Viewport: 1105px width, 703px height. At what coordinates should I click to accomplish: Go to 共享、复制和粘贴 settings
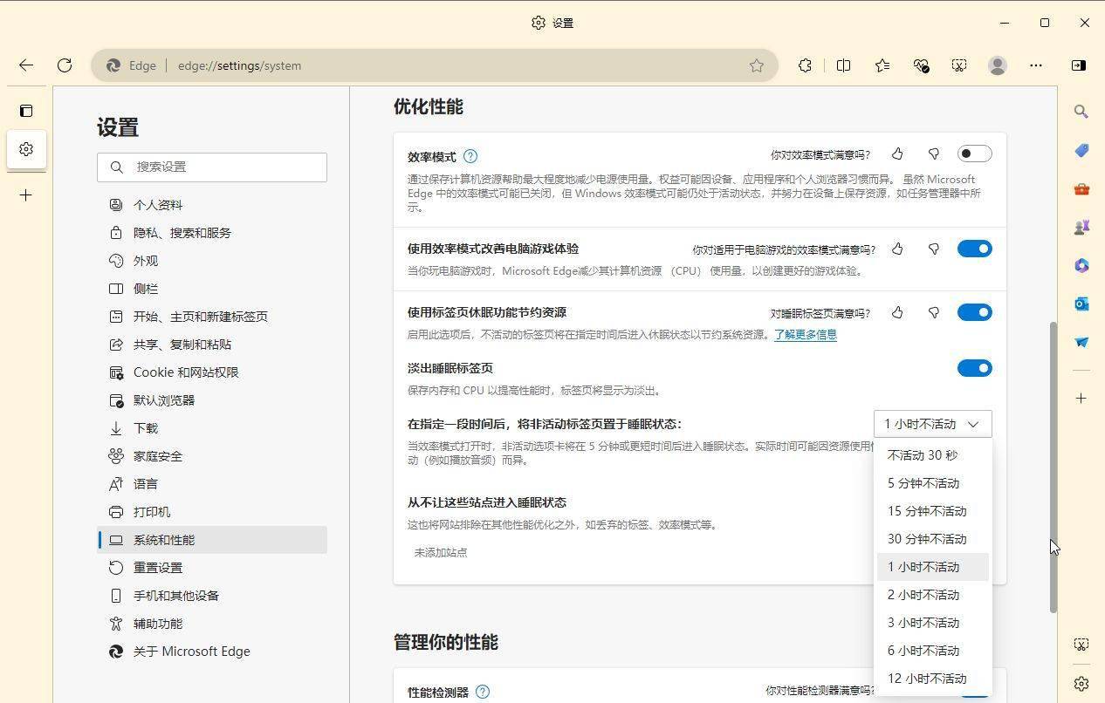point(212,345)
